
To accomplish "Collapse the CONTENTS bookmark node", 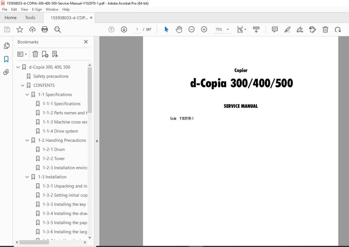I will [x=23, y=85].
